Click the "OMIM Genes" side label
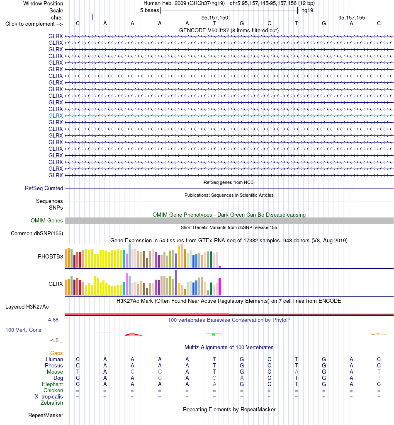Screen dimensions: 394x425 47,221
